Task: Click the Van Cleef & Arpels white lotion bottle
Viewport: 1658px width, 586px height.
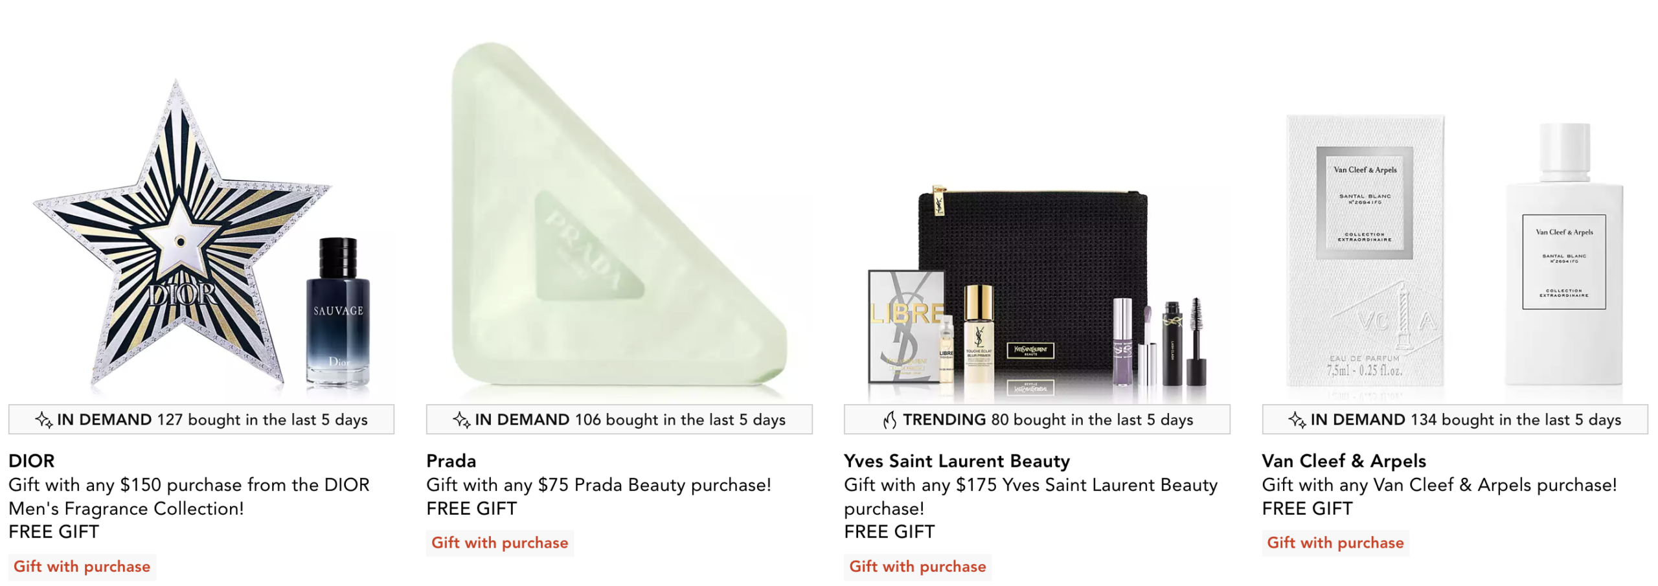Action: (x=1563, y=254)
